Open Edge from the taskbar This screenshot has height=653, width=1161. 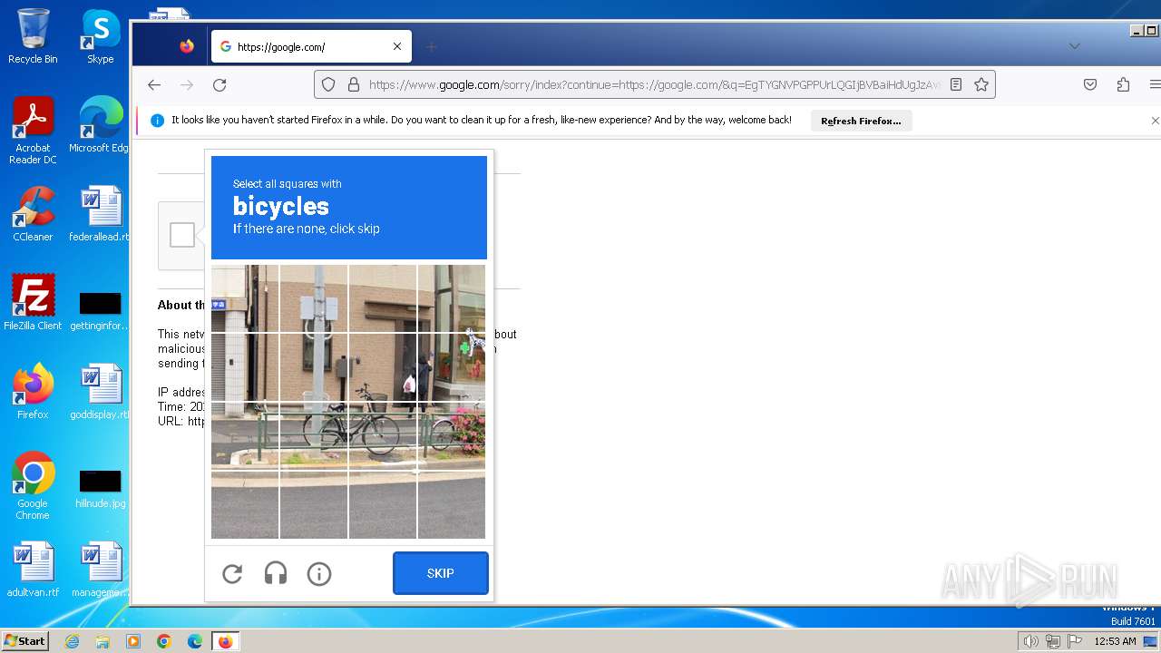pyautogui.click(x=195, y=641)
